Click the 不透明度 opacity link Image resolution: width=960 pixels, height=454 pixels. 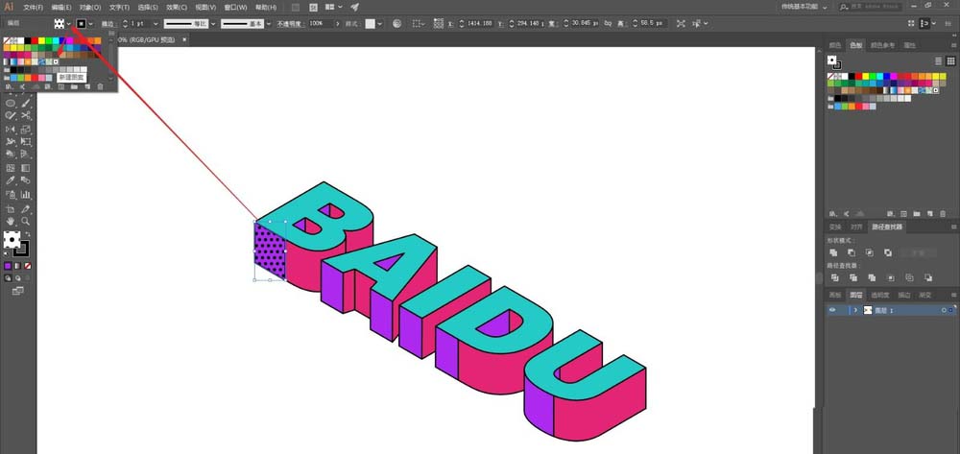click(290, 23)
